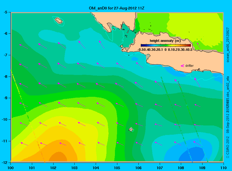Image resolution: width=232 pixels, height=171 pixels.
Task: Select the 'height anomaly (m)' label
Action: pyautogui.click(x=165, y=41)
